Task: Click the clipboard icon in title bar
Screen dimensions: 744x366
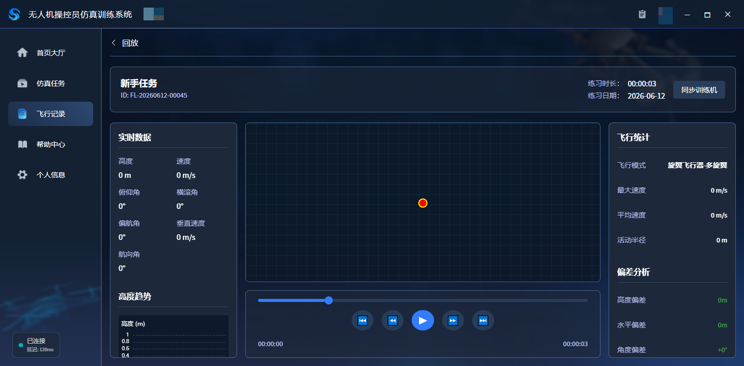Action: pyautogui.click(x=642, y=14)
